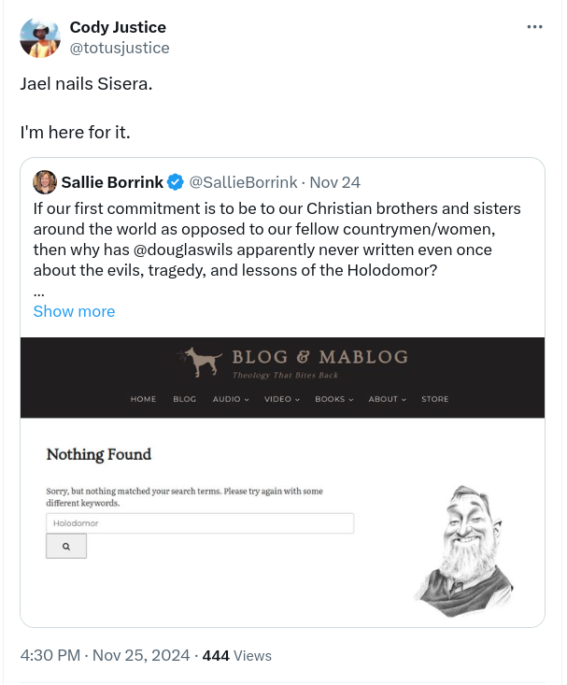Open the @totusjustice handle link
The width and height of the screenshot is (567, 685).
(119, 47)
